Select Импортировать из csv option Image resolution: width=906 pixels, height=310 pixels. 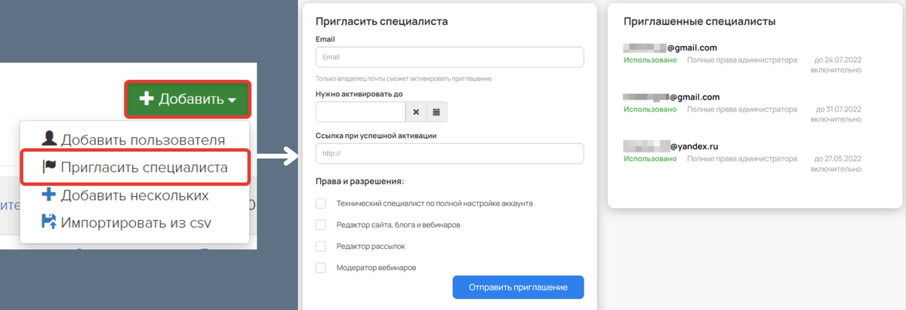134,222
